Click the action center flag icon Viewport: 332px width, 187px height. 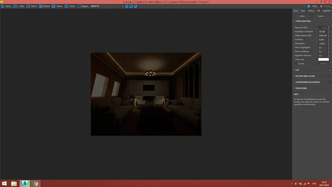309,184
